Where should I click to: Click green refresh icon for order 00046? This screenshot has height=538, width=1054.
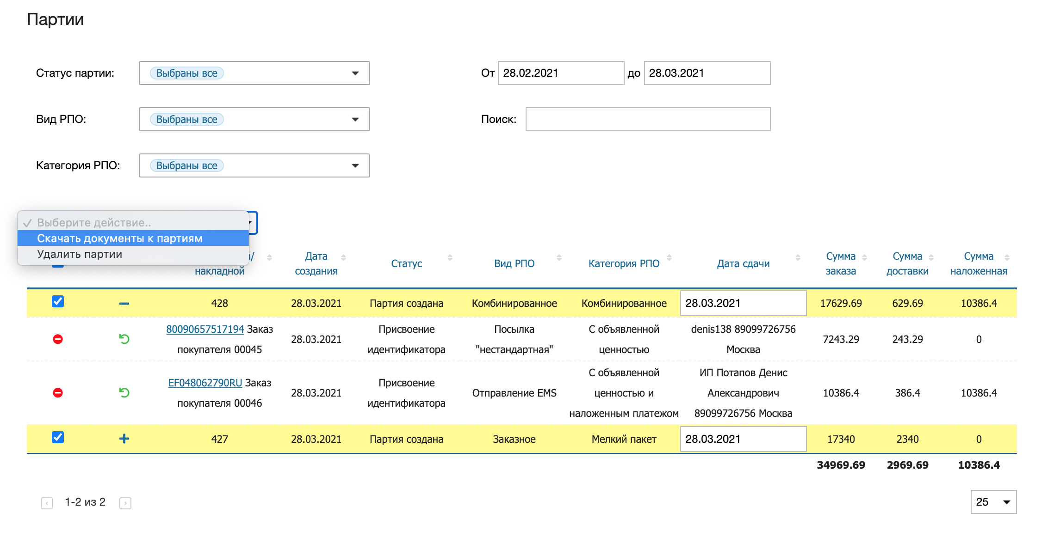(x=124, y=393)
